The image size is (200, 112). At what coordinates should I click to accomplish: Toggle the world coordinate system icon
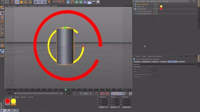coord(49,2)
